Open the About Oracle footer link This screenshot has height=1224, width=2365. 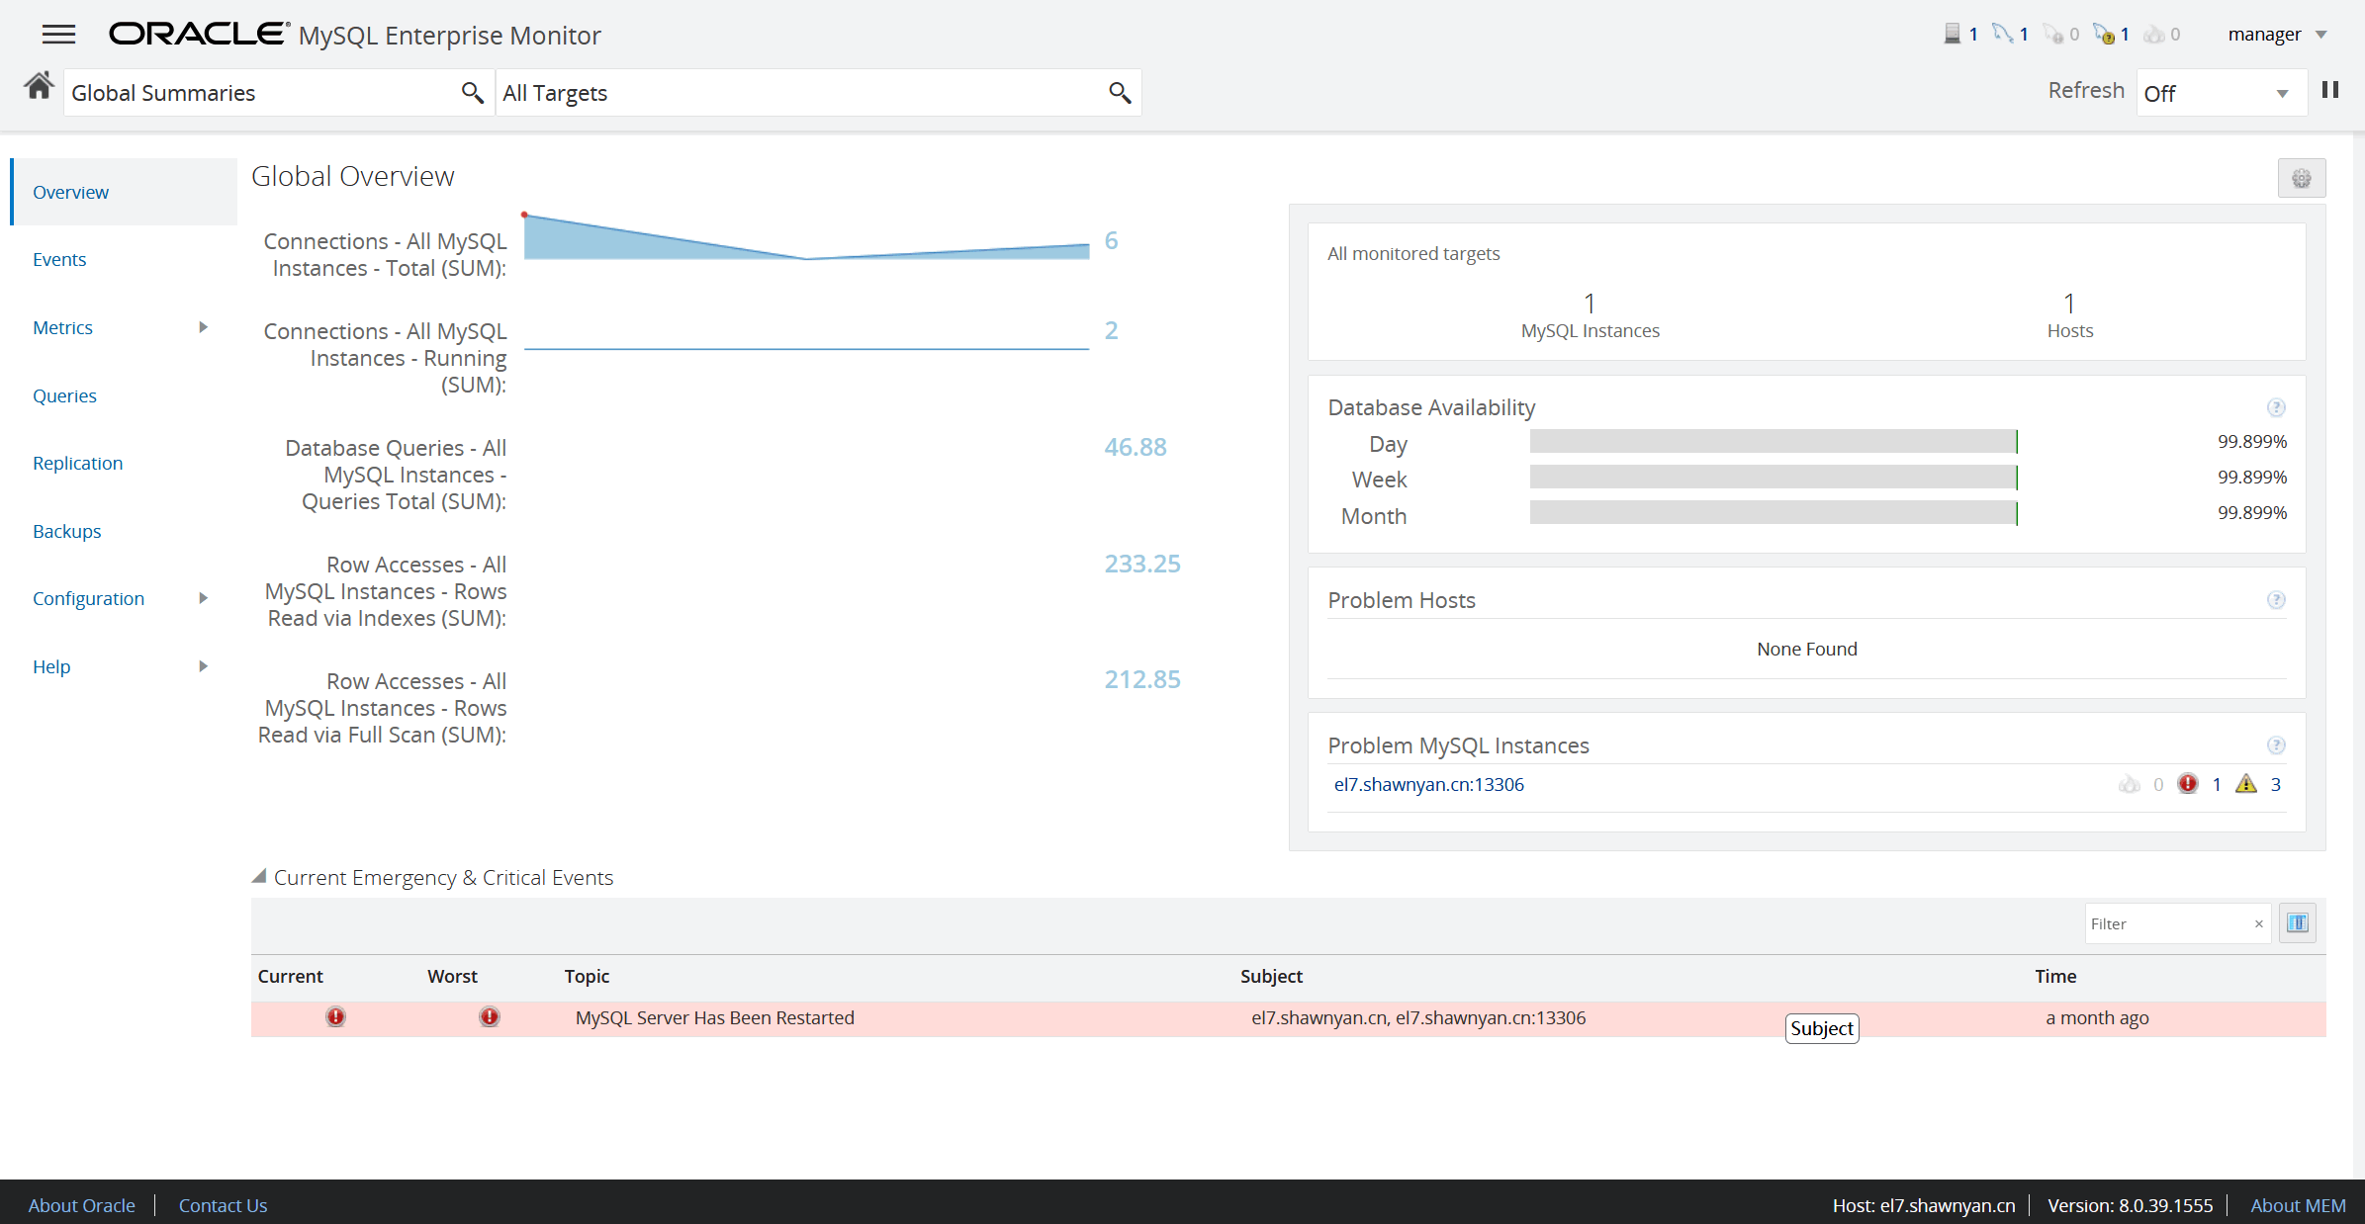pyautogui.click(x=81, y=1205)
